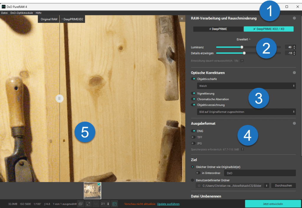Click the 'Datei Umbenennen' section heading

[206, 196]
